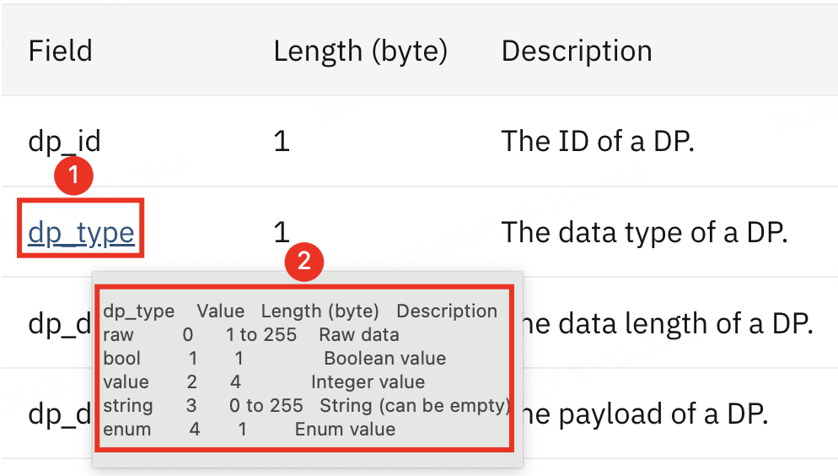Screen dimensions: 838x476
Task: Click the 'Boolean value' tooltip entry
Action: pyautogui.click(x=384, y=359)
